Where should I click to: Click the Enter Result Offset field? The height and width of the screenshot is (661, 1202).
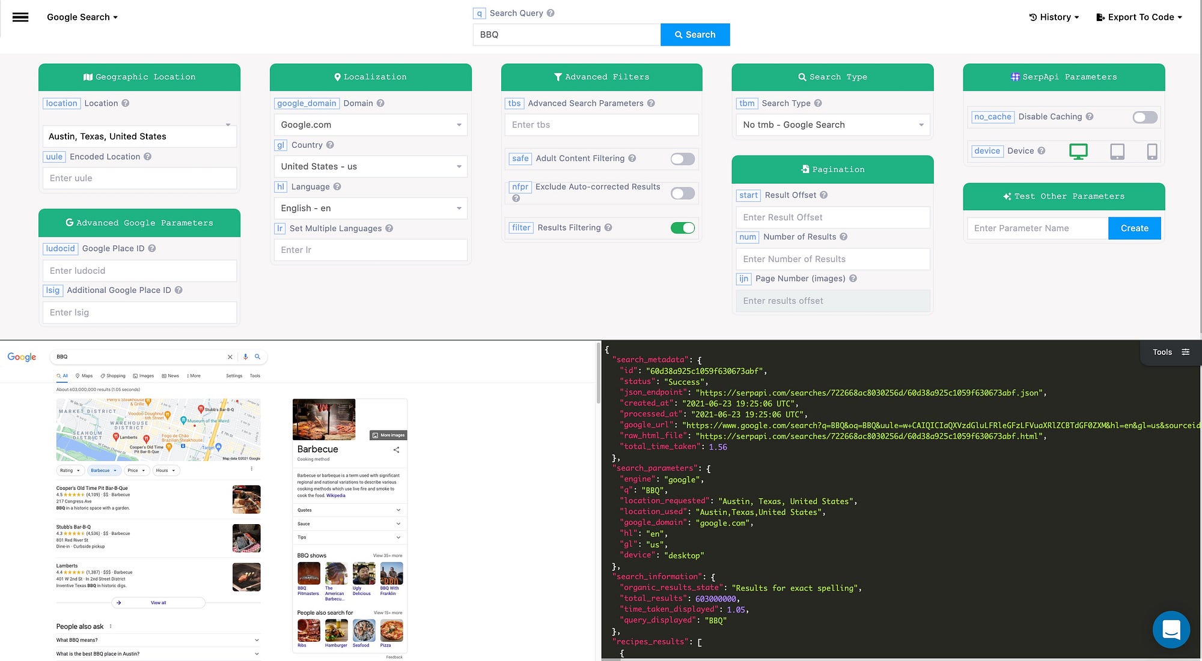(832, 217)
